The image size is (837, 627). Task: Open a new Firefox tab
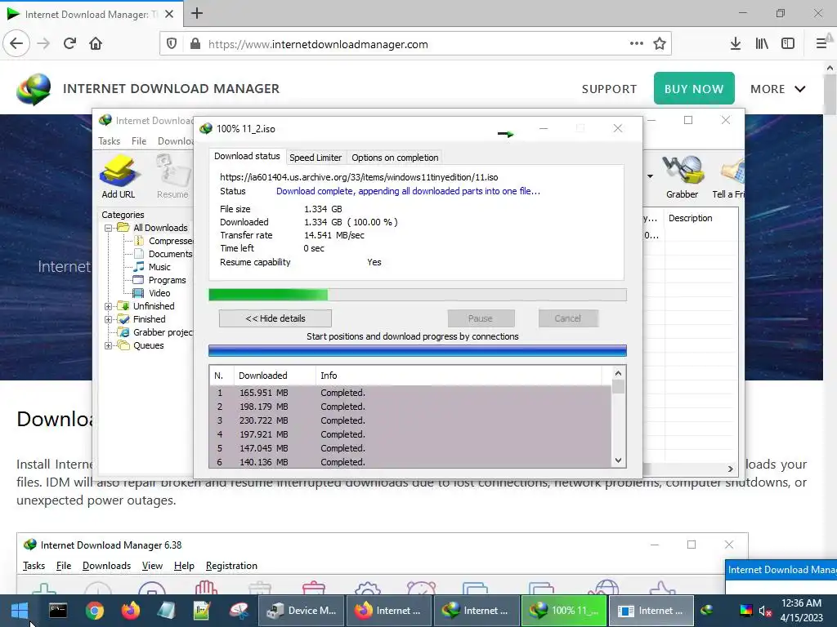click(x=197, y=13)
